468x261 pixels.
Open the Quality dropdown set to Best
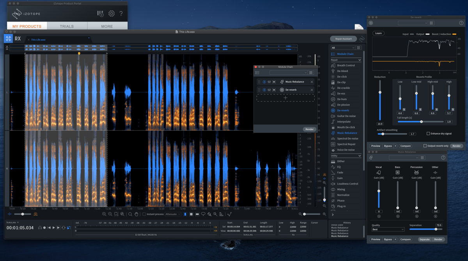tap(388, 229)
